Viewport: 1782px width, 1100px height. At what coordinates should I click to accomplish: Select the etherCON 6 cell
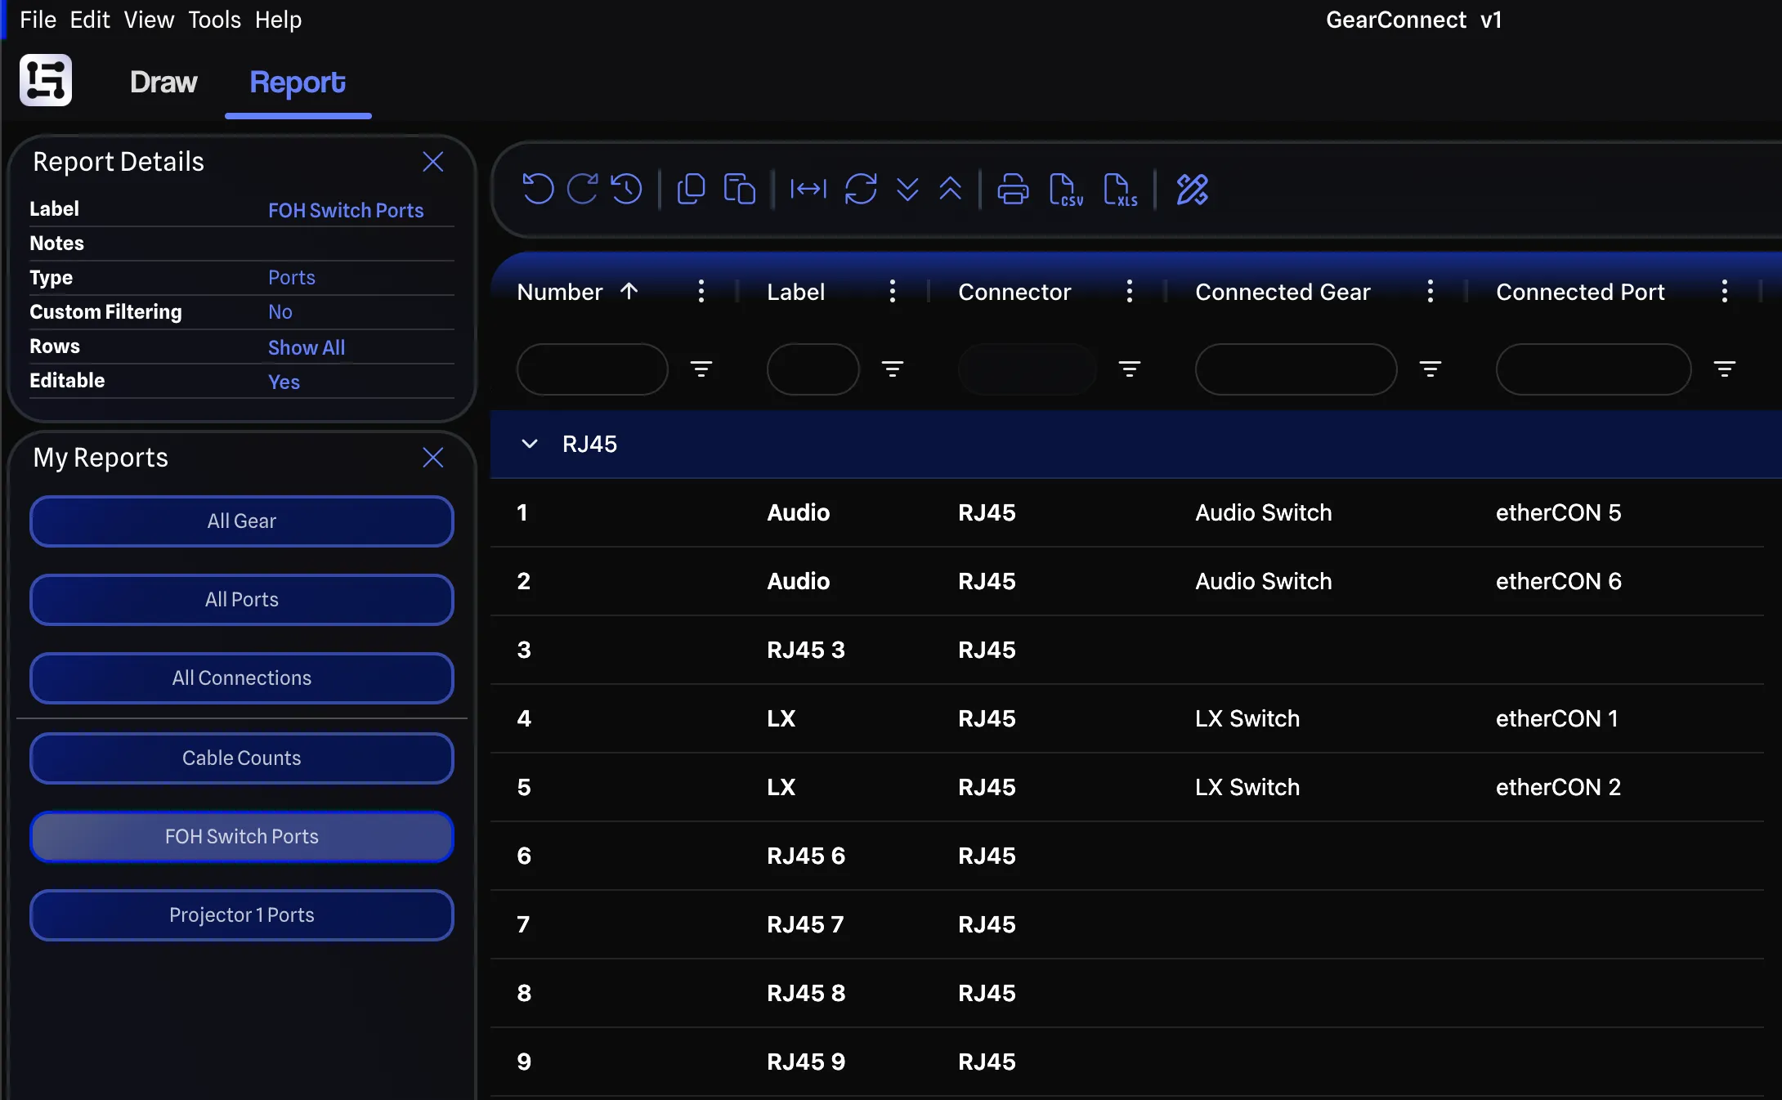(1558, 581)
